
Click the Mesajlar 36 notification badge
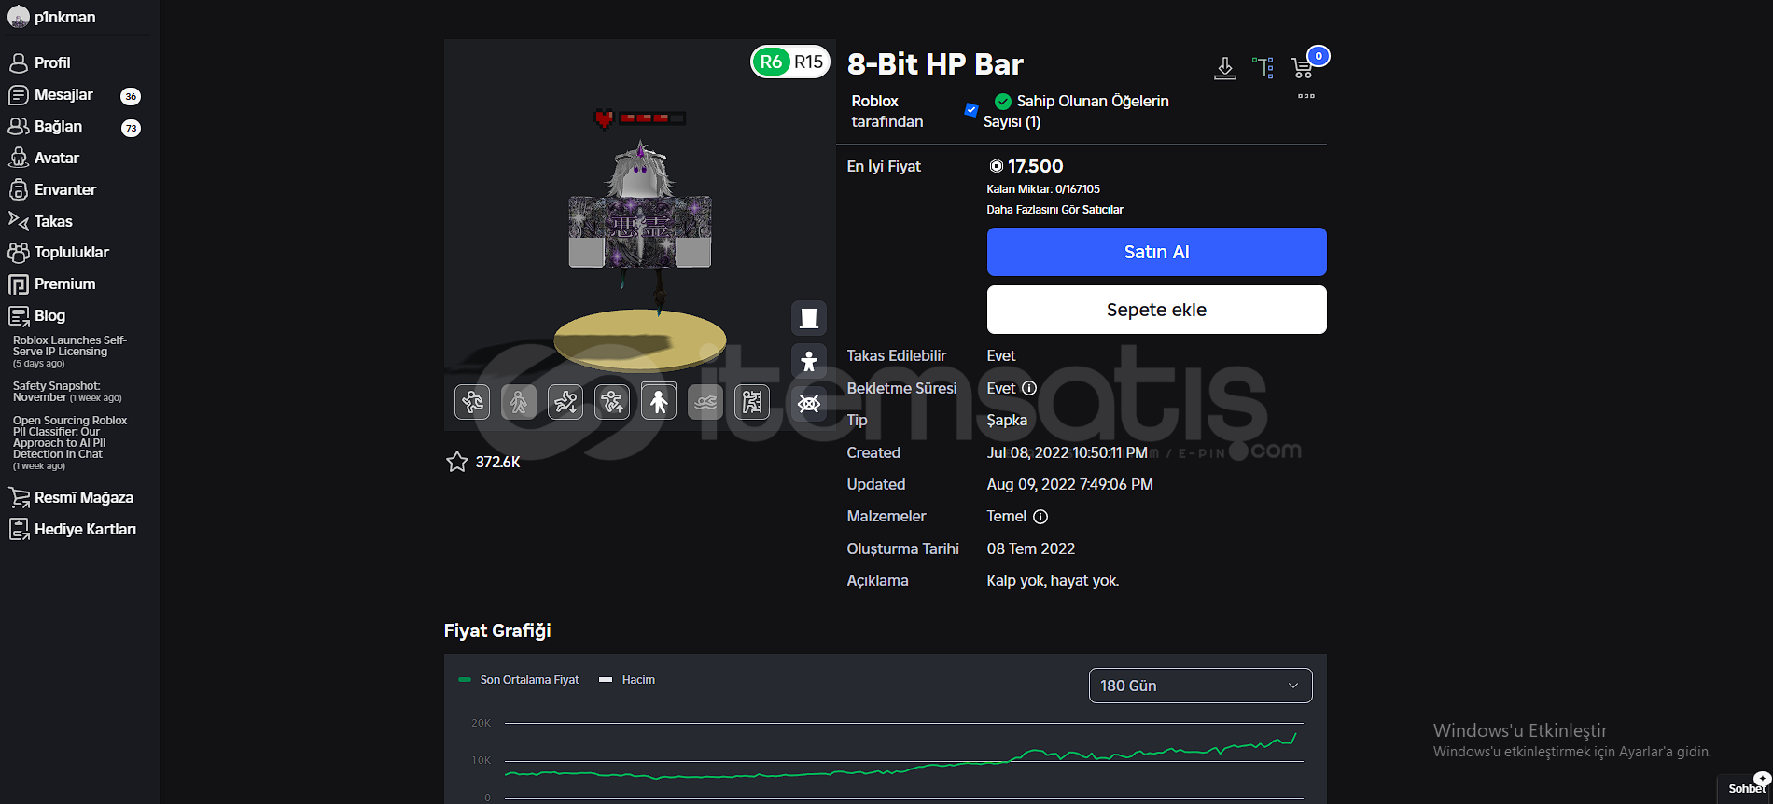[x=131, y=96]
